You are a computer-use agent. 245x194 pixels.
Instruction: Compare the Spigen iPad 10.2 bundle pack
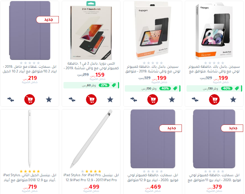(x=134, y=99)
